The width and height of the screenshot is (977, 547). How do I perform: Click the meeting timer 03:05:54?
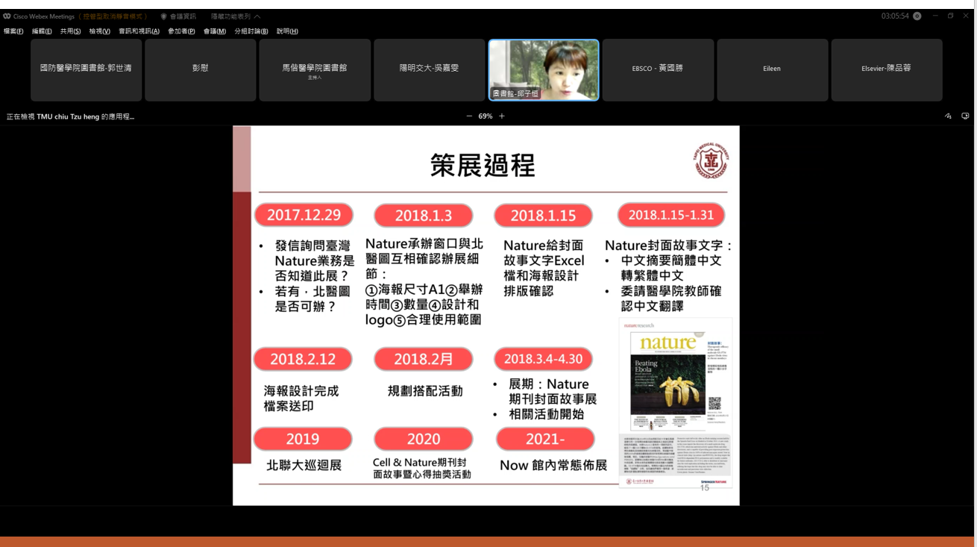coord(895,16)
